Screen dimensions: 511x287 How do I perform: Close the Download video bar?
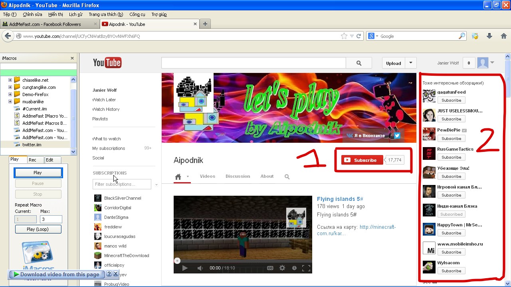(116, 274)
